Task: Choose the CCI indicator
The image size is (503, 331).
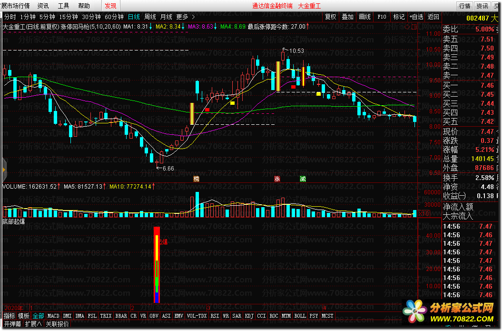Action: point(261,316)
